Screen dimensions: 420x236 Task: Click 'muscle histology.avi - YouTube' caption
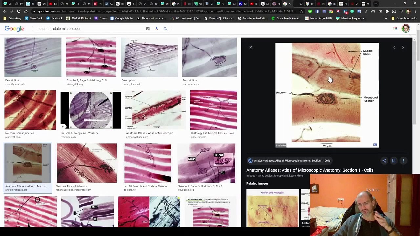pos(80,133)
